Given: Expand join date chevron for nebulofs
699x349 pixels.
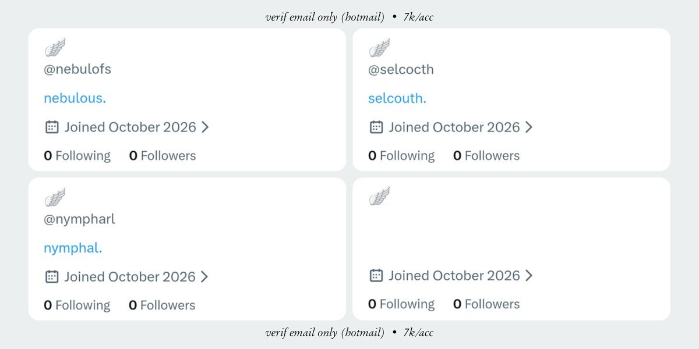Looking at the screenshot, I should point(205,127).
